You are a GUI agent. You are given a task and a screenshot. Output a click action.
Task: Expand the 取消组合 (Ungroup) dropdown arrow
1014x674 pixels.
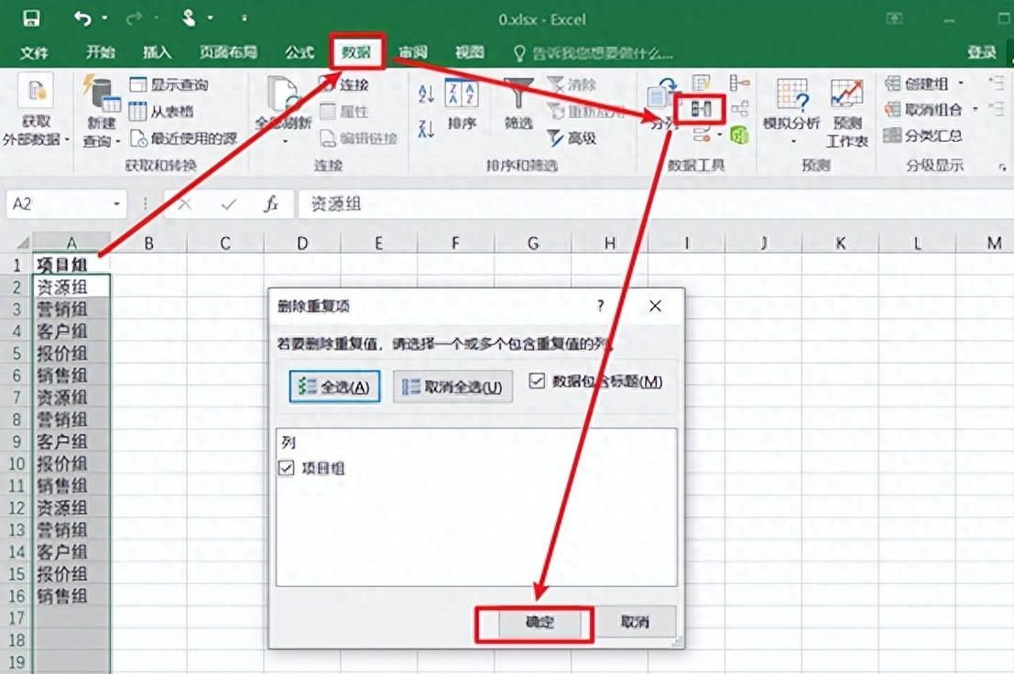click(x=976, y=109)
